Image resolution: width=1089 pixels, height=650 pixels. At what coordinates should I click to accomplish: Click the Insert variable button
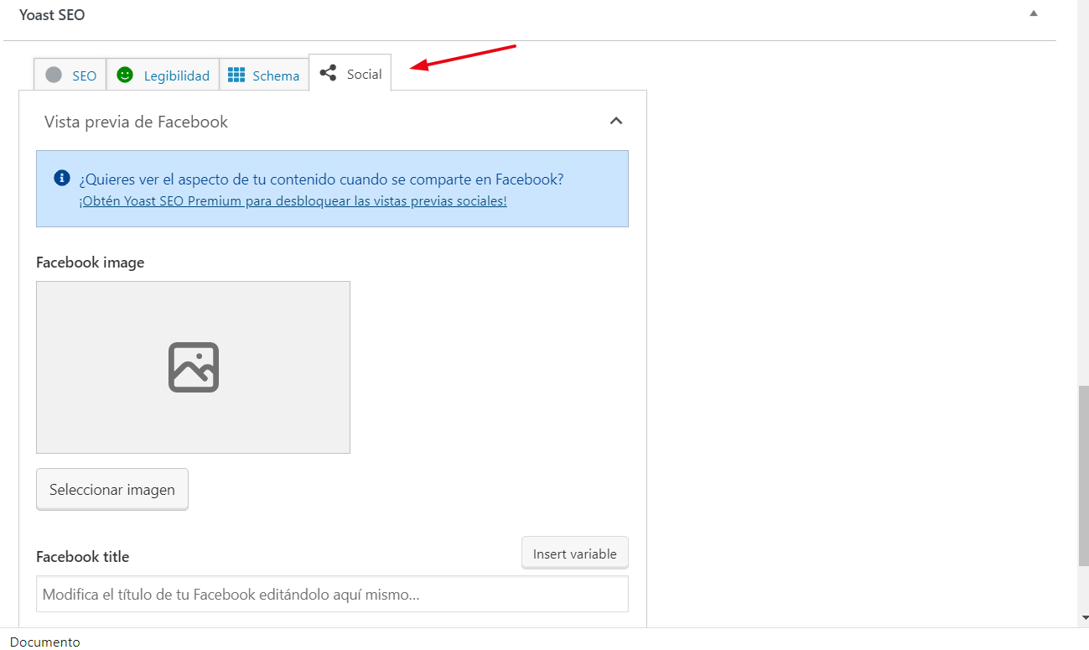click(x=575, y=554)
